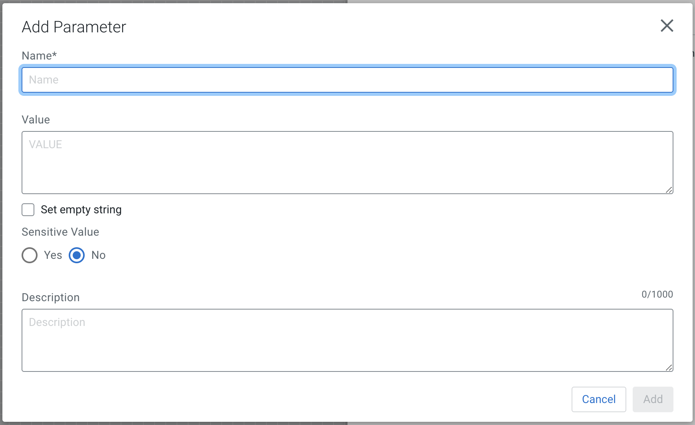Grab the Value field resize handle
This screenshot has width=695, height=425.
point(669,190)
